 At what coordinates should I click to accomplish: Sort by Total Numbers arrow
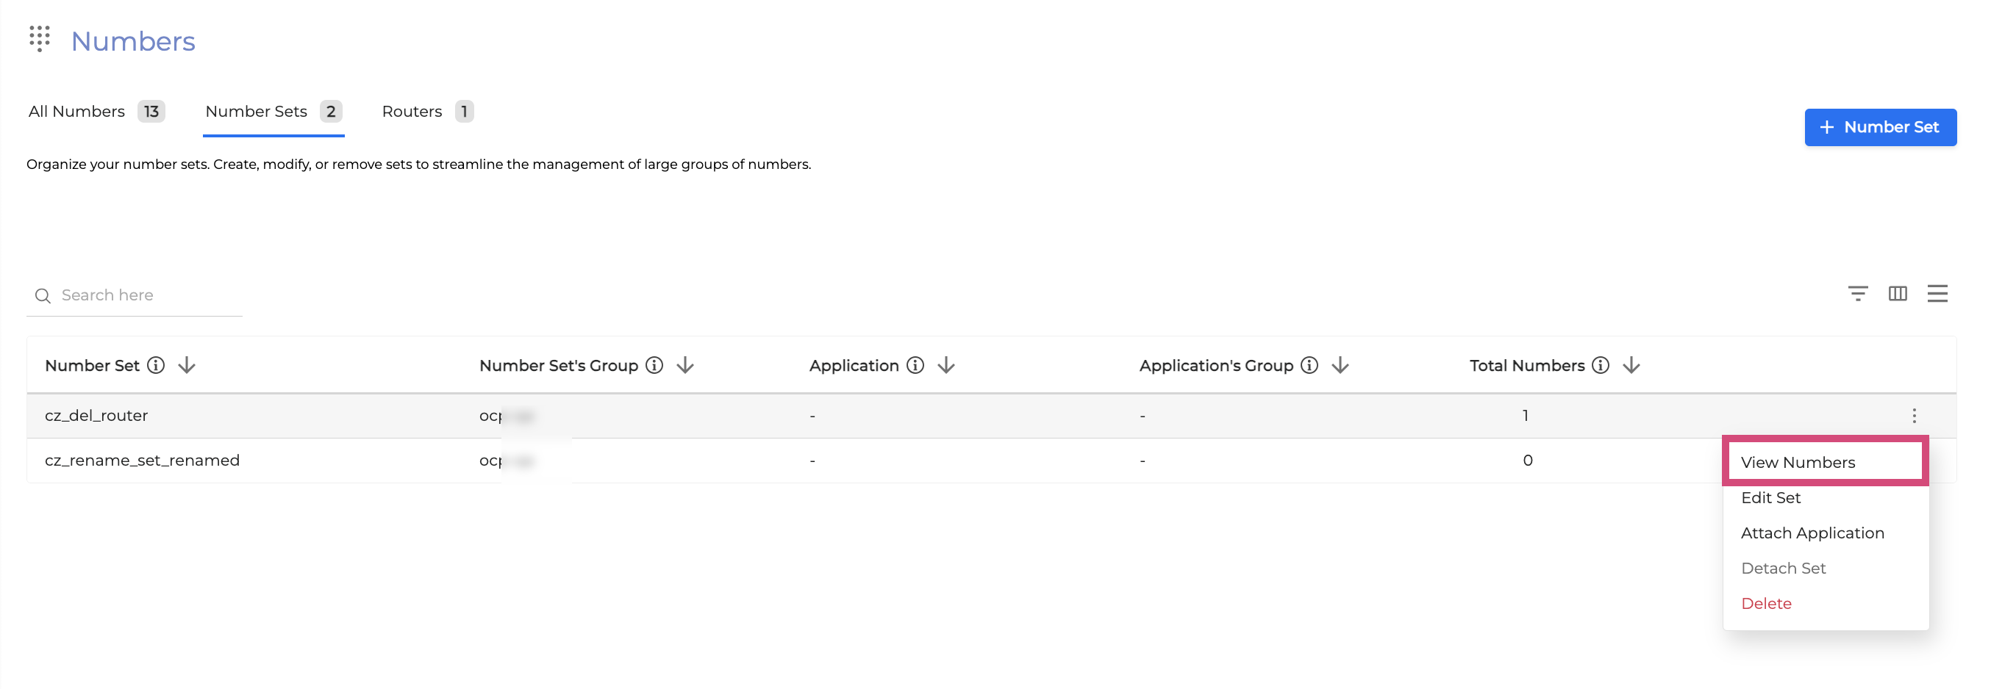coord(1631,365)
